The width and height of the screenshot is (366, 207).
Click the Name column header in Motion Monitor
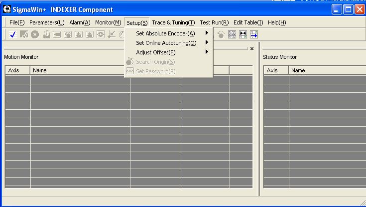(x=80, y=70)
